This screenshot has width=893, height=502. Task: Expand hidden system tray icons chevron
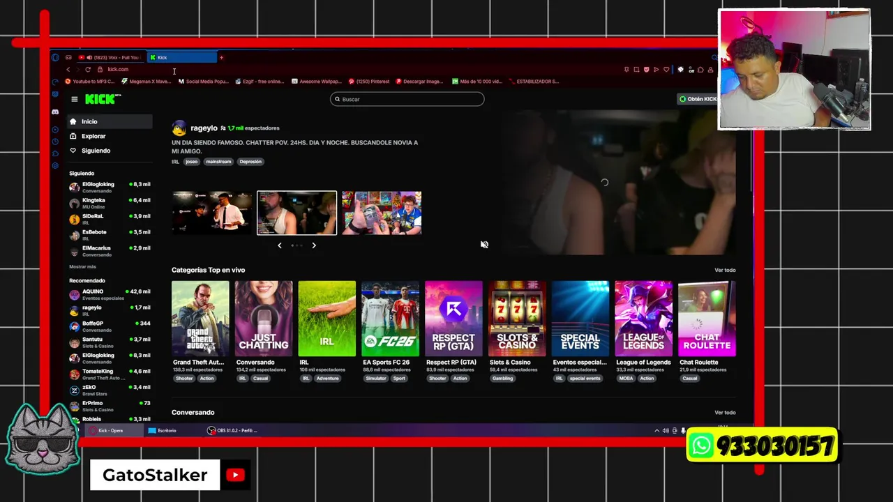coord(656,431)
